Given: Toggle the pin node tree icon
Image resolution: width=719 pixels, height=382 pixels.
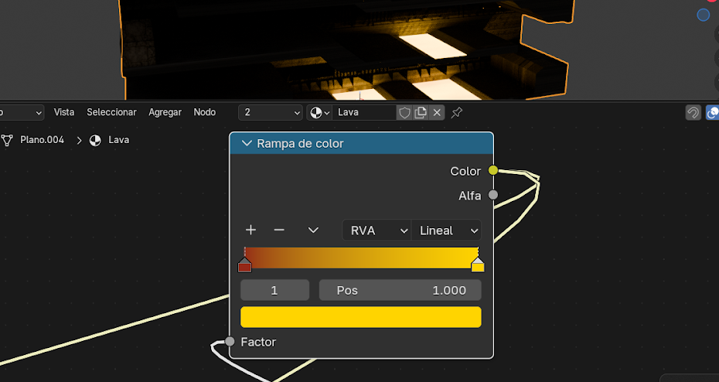Looking at the screenshot, I should click(x=457, y=112).
